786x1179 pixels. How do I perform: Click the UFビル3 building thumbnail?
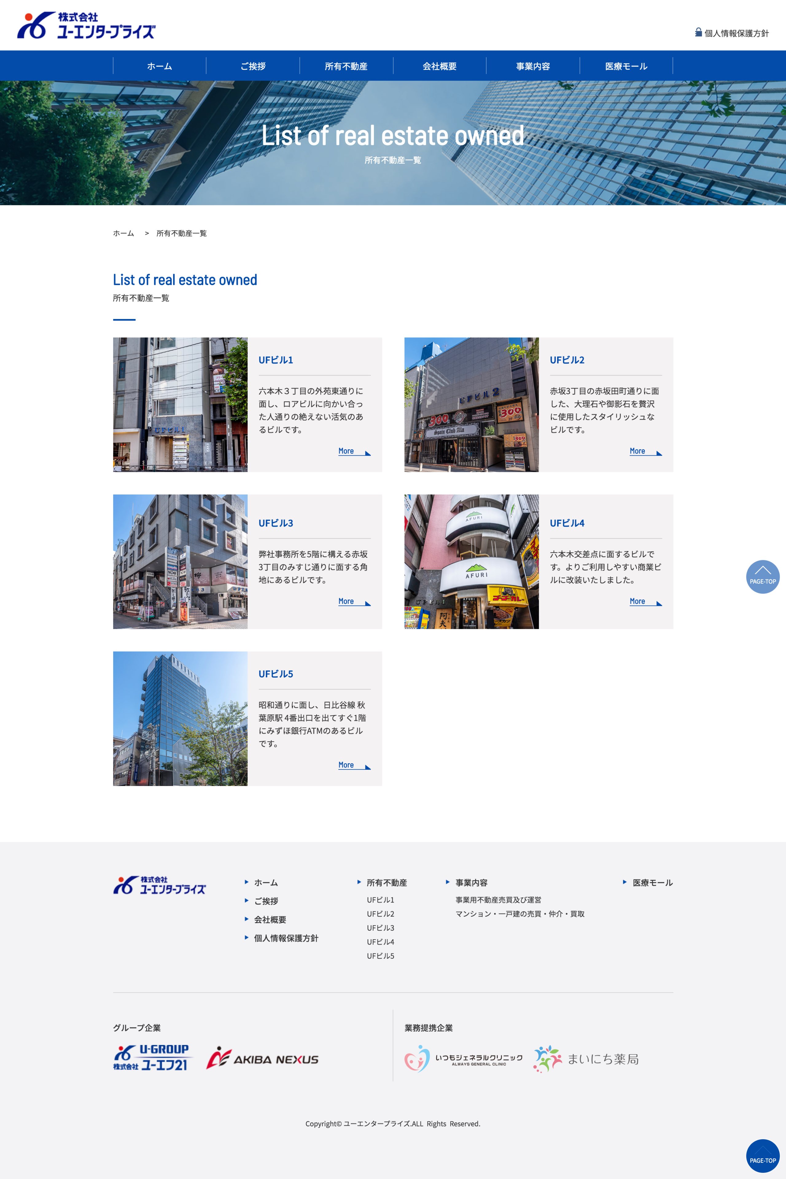tap(180, 561)
